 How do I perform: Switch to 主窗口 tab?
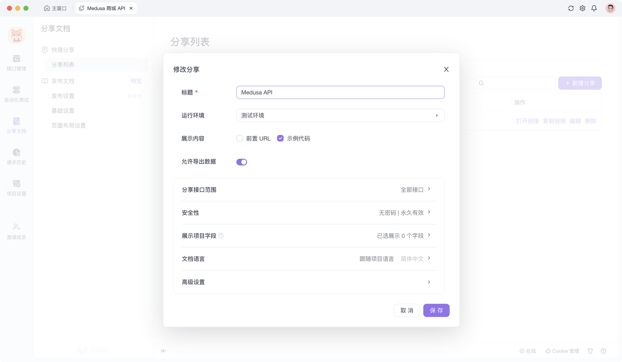coord(55,8)
